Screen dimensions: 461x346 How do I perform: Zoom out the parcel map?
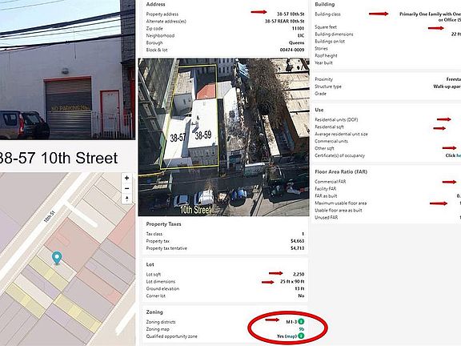coord(126,188)
